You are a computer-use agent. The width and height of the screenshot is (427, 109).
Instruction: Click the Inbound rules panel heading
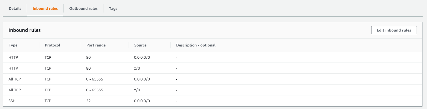25,30
